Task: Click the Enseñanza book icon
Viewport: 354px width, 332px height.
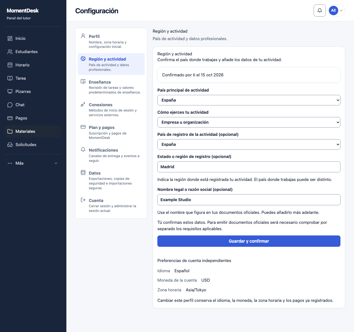Action: click(83, 81)
